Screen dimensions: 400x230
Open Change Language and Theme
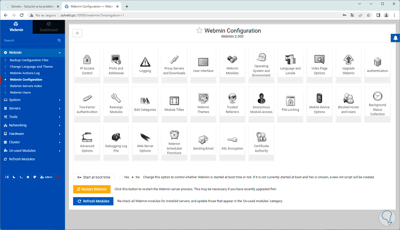pyautogui.click(x=31, y=67)
